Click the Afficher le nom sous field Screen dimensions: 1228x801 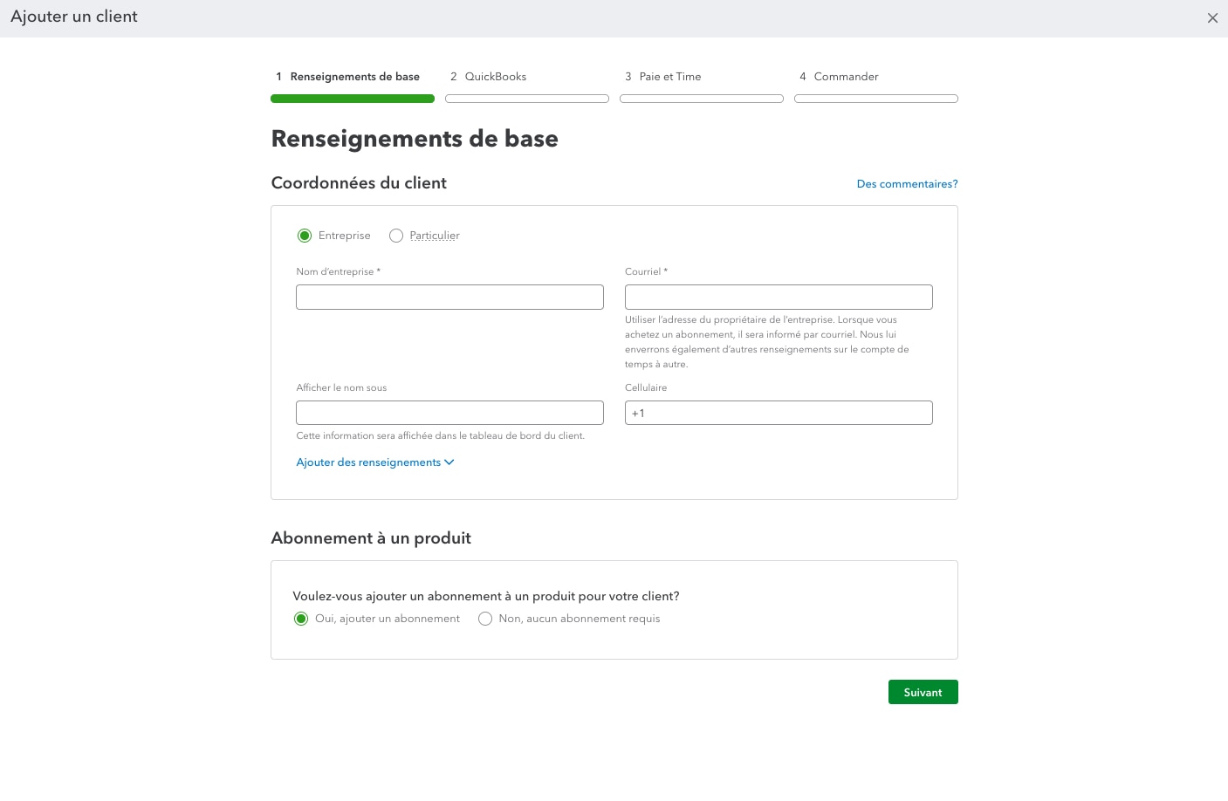(x=449, y=412)
